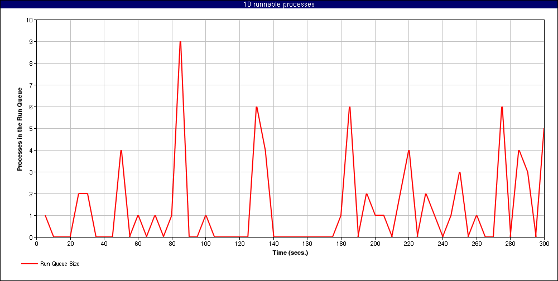Click the "6" tick label on the y-axis
558x281 pixels.
[x=31, y=106]
